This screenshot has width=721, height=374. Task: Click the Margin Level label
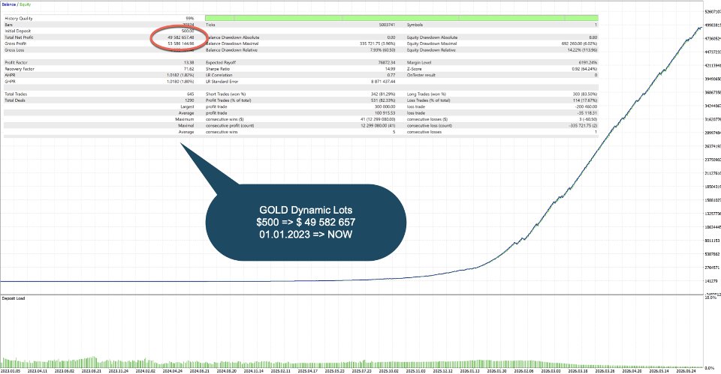(421, 62)
